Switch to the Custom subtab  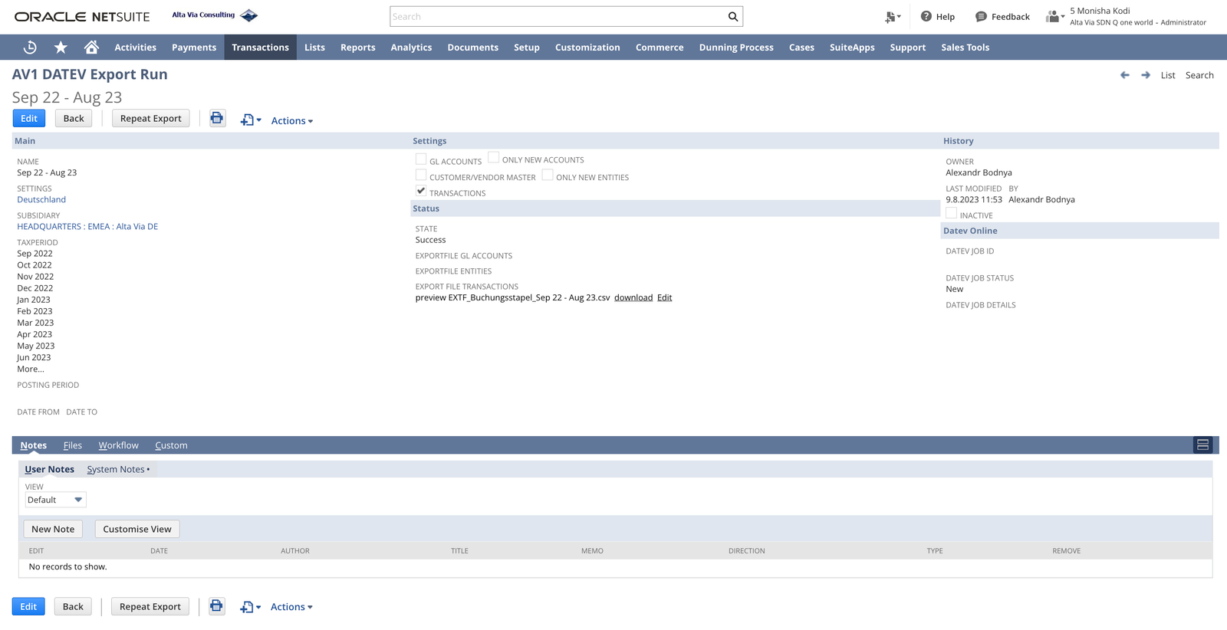(x=171, y=445)
